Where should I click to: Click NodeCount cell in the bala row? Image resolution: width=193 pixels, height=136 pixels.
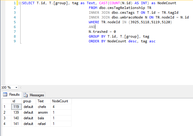(x=61, y=118)
